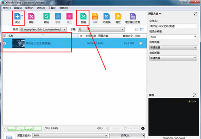The image size is (201, 139).
Task: Switch to simple list view icon
Action: click(137, 29)
